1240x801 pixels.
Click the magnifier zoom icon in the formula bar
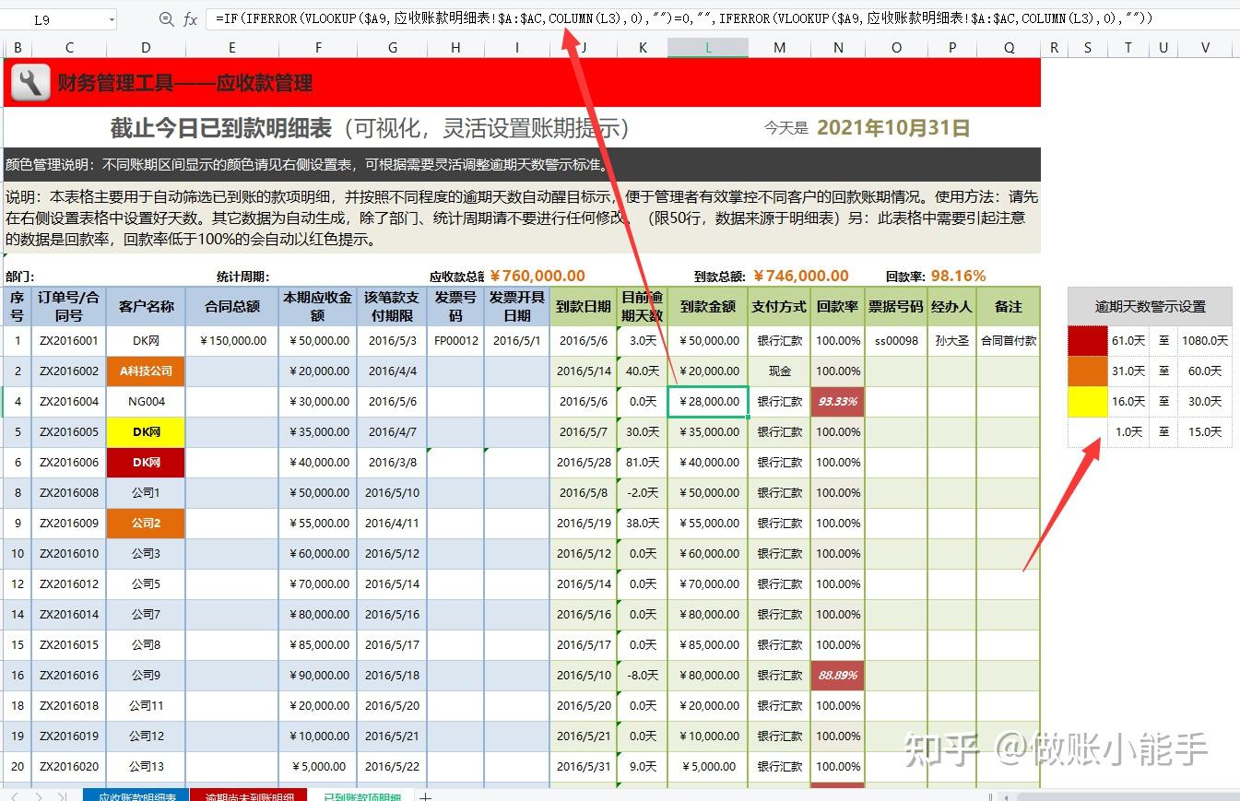click(x=166, y=19)
